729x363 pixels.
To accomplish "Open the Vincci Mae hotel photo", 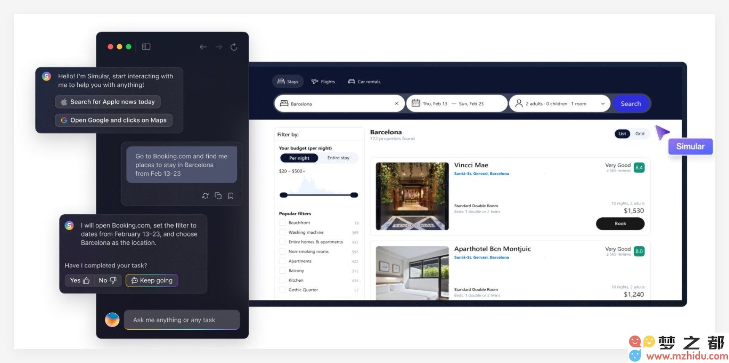I will (x=412, y=196).
